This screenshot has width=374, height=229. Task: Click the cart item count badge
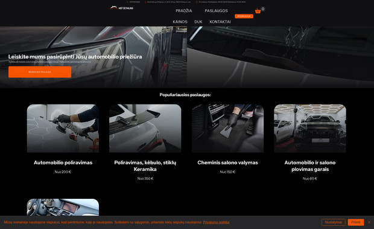(263, 9)
